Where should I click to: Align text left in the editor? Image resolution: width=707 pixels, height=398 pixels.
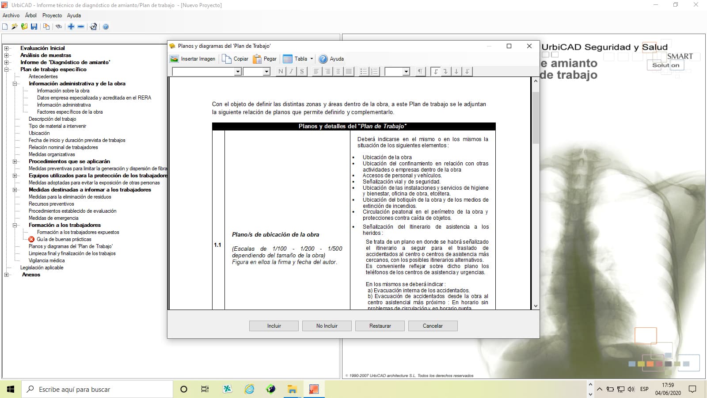tap(316, 71)
